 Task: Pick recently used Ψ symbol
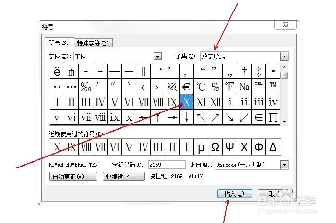(x=230, y=147)
